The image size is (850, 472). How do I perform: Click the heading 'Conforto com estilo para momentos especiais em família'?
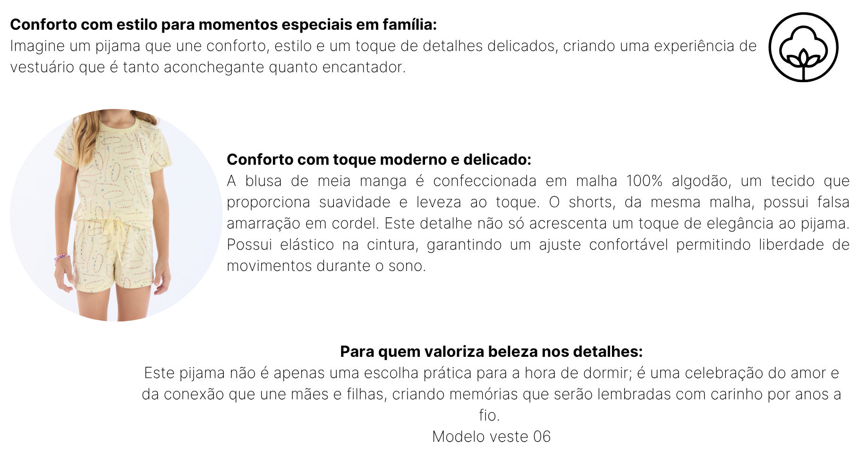223,25
